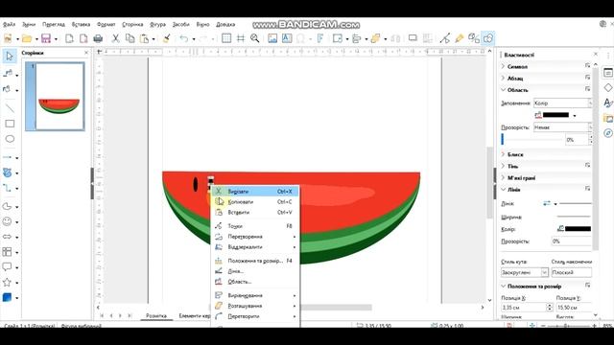The image size is (614, 345).
Task: Click the Insert Image icon
Action: click(x=272, y=38)
